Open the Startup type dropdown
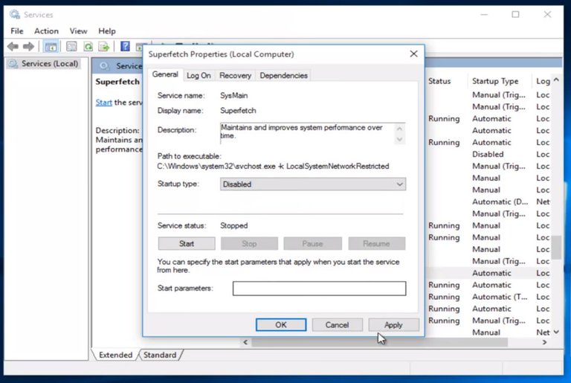Screen dimensions: 571x383 point(313,184)
